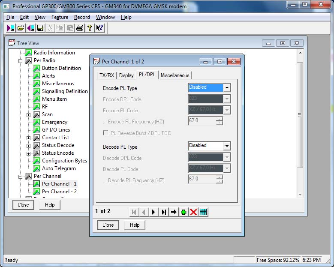334x267 pixels.
Task: Click the Read Device toolbar icon
Action: [11, 28]
